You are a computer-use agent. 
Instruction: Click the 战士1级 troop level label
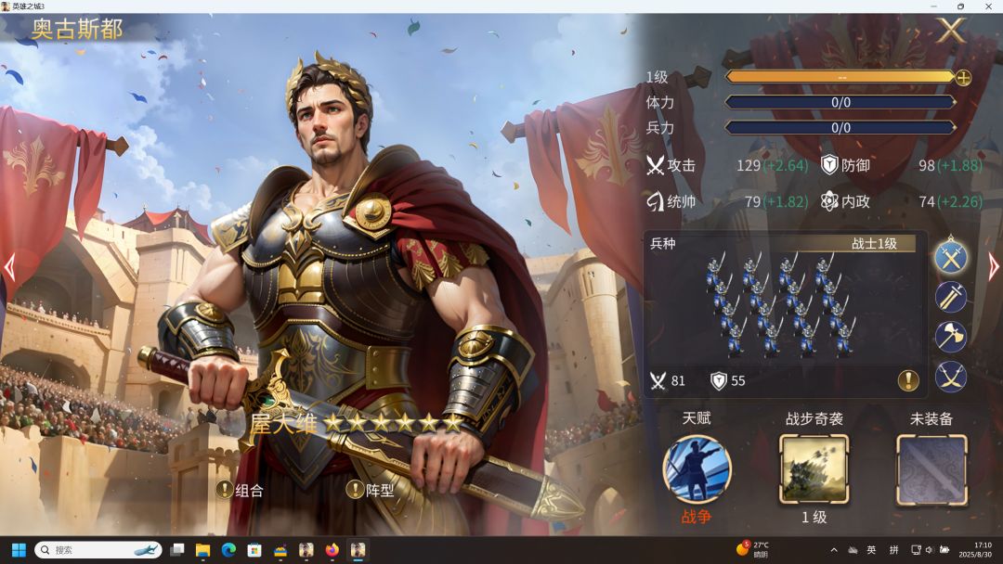[x=874, y=243]
